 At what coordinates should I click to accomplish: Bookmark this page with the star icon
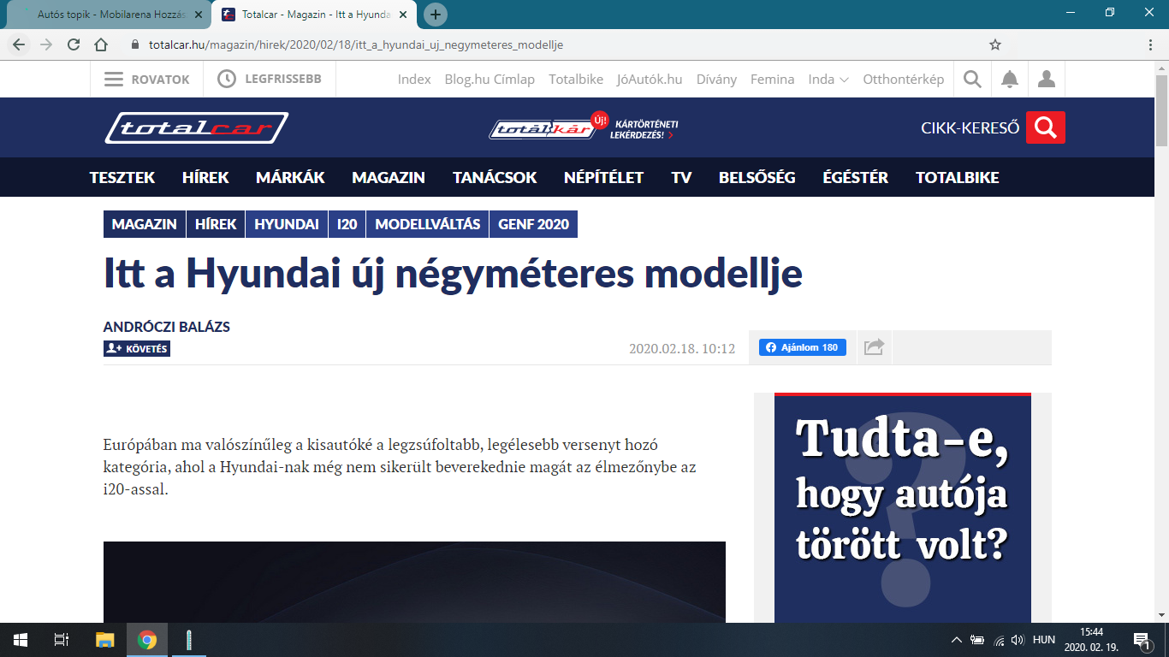point(995,44)
